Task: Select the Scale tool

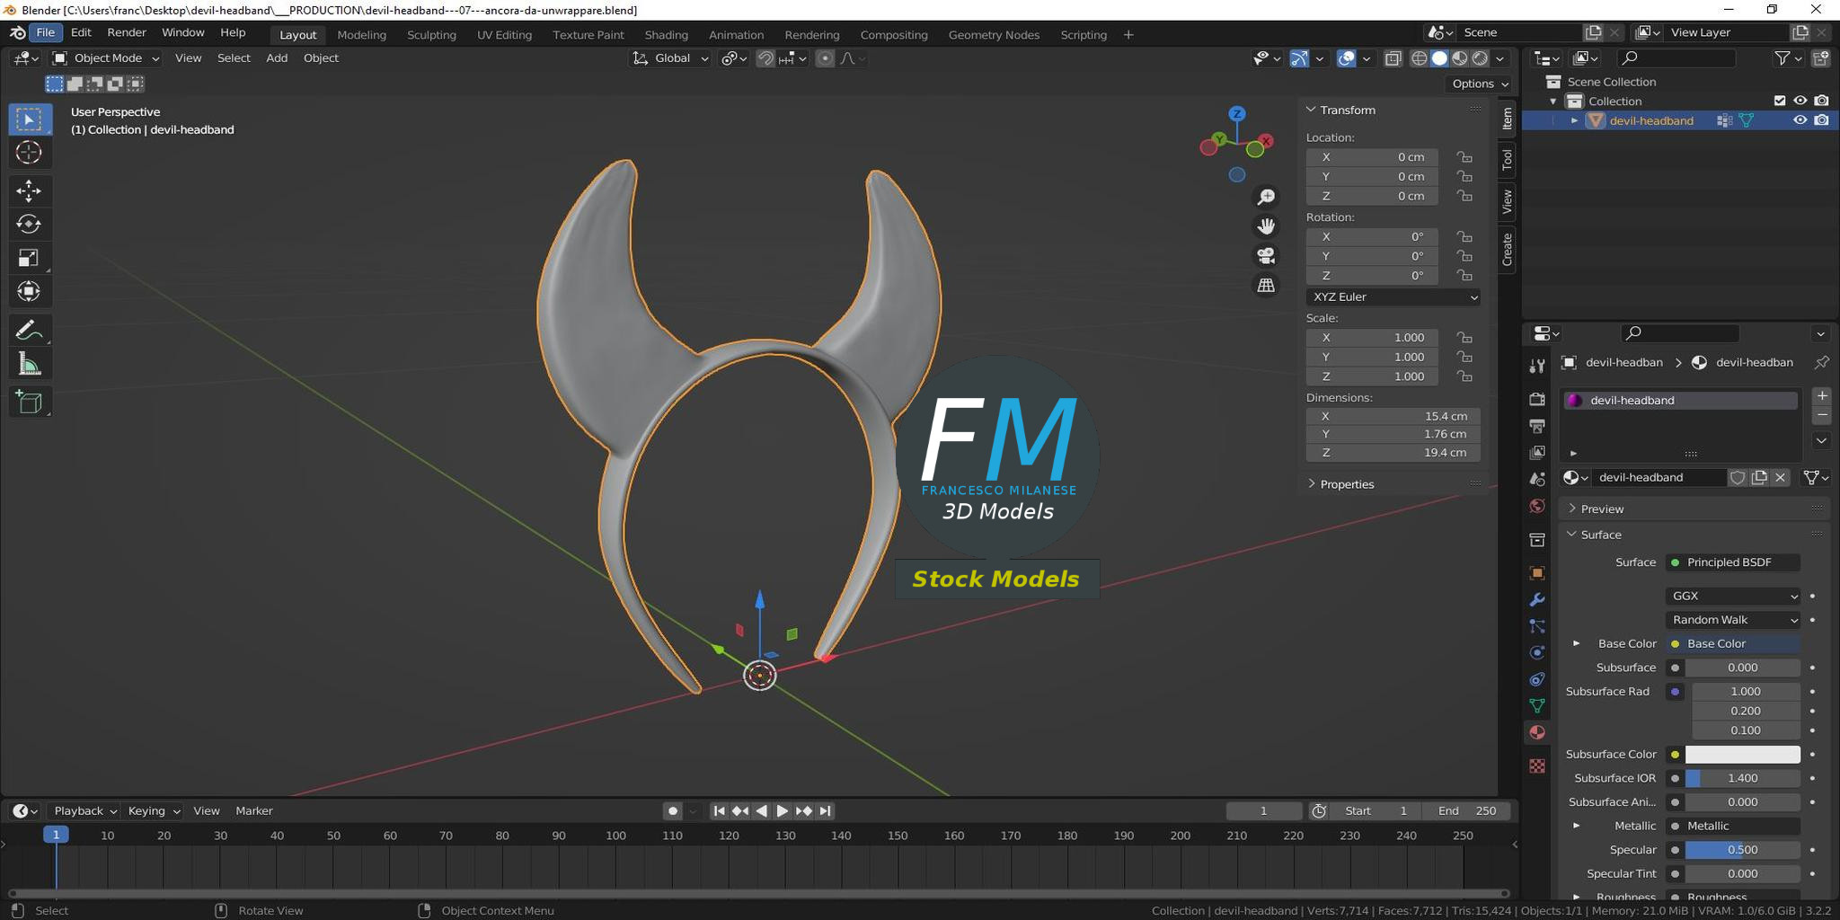Action: pyautogui.click(x=29, y=259)
